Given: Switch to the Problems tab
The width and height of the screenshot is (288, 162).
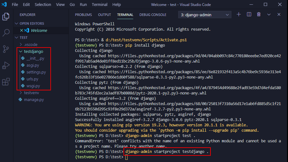Looking at the screenshot, I should coord(83,15).
